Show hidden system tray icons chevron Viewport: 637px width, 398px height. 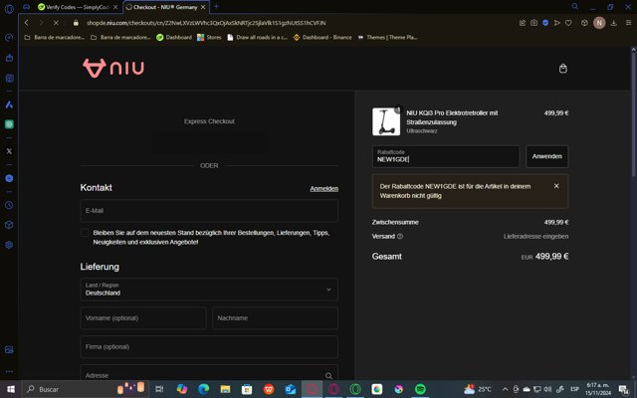505,389
